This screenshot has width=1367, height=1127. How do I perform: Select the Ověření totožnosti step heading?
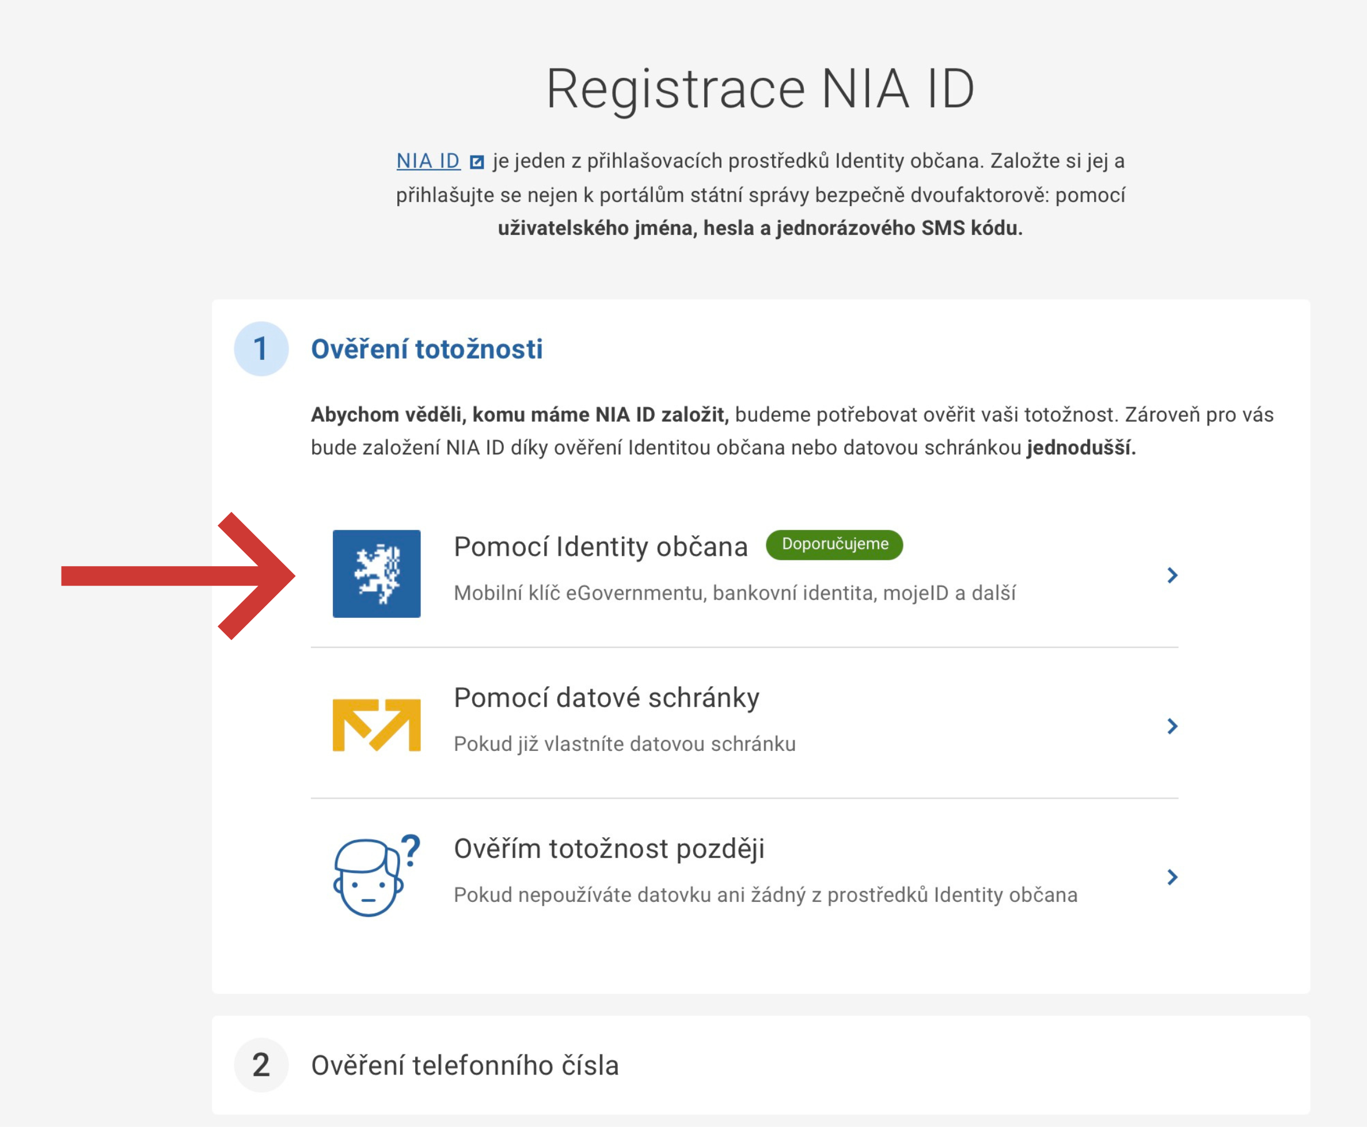[x=427, y=349]
